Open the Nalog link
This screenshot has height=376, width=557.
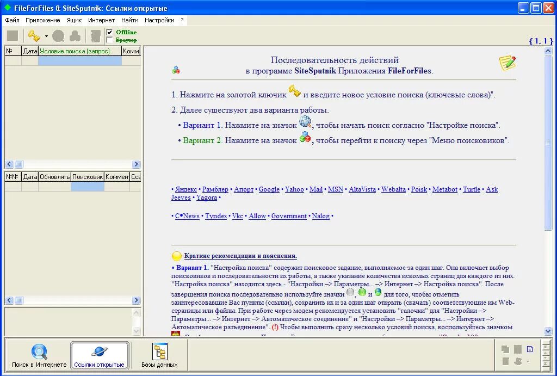[x=320, y=216]
